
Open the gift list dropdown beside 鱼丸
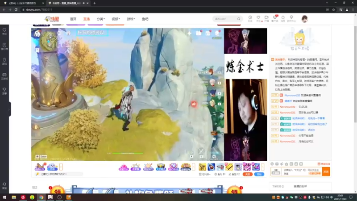click(x=205, y=174)
